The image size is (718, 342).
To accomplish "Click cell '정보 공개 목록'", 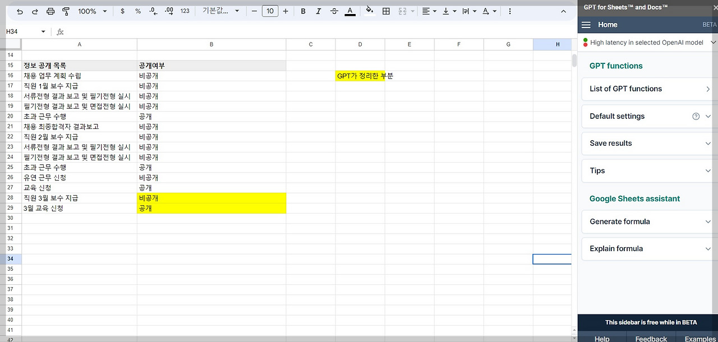I will (x=80, y=66).
